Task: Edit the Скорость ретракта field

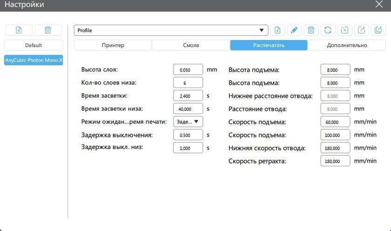Action: click(x=336, y=161)
